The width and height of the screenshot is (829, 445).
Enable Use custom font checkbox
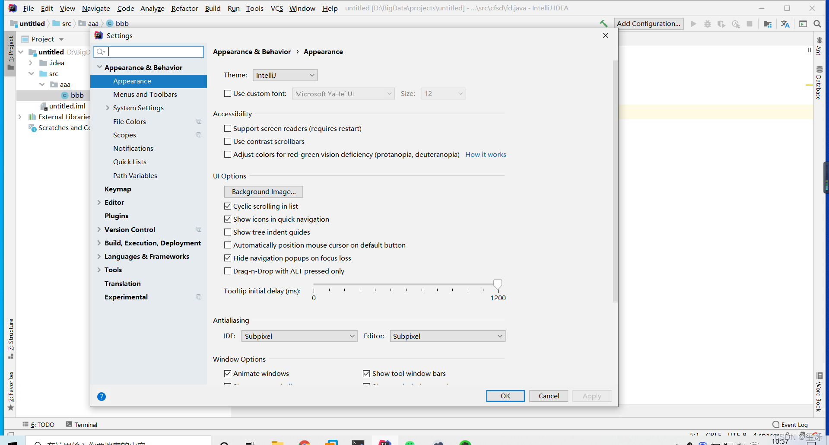click(x=228, y=93)
